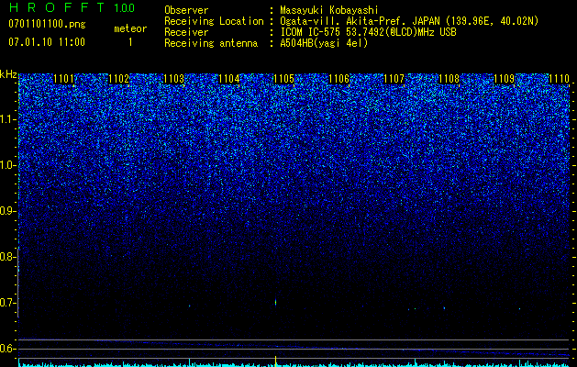
Task: Click the 'meteor' count label
Action: tap(130, 28)
